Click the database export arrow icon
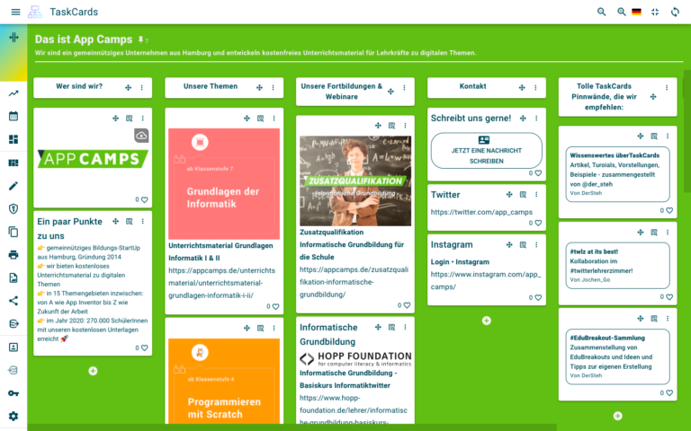The image size is (691, 431). tap(13, 323)
